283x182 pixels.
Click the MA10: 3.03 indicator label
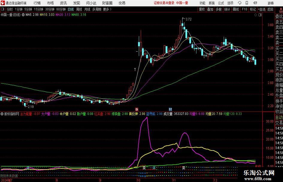pos(47,15)
